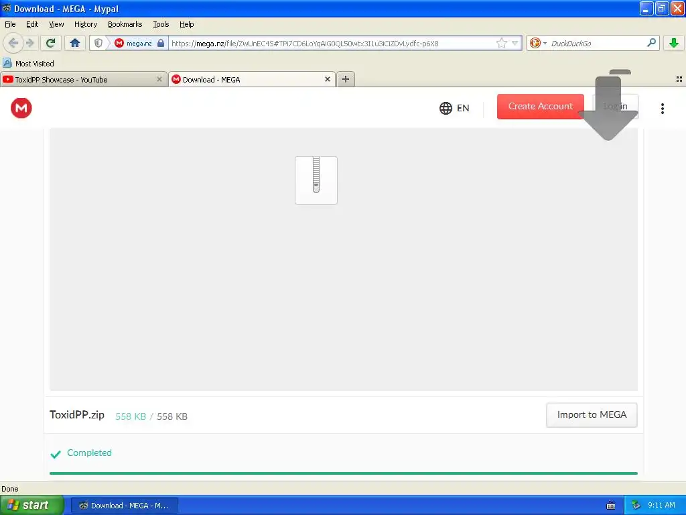Click the keyboard icon in system tray

(611, 506)
